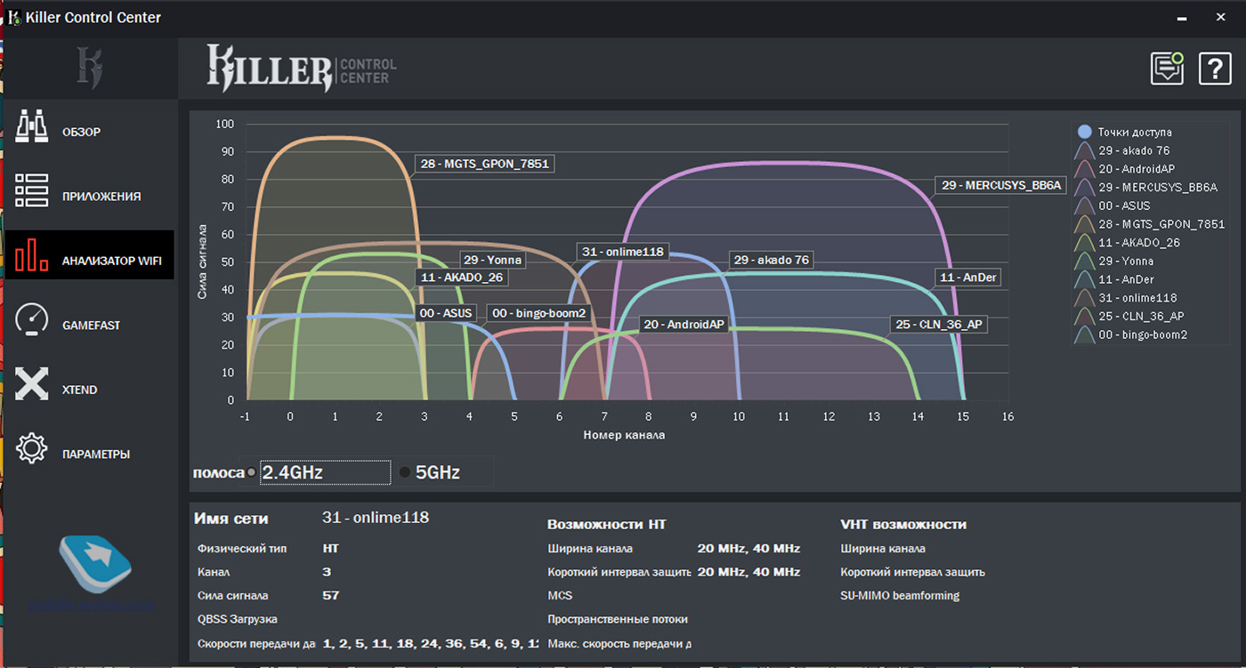Go to ПАРАМЕТРЫ menu item

coord(96,454)
